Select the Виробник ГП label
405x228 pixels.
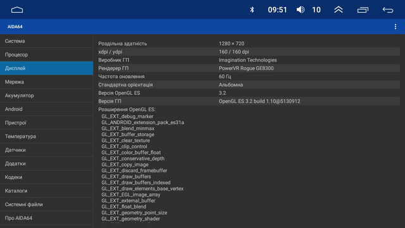pos(114,60)
